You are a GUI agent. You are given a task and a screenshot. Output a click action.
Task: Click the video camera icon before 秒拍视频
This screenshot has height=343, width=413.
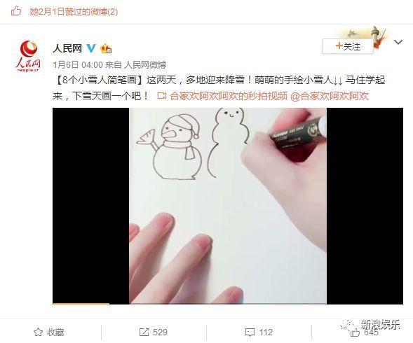[x=162, y=96]
